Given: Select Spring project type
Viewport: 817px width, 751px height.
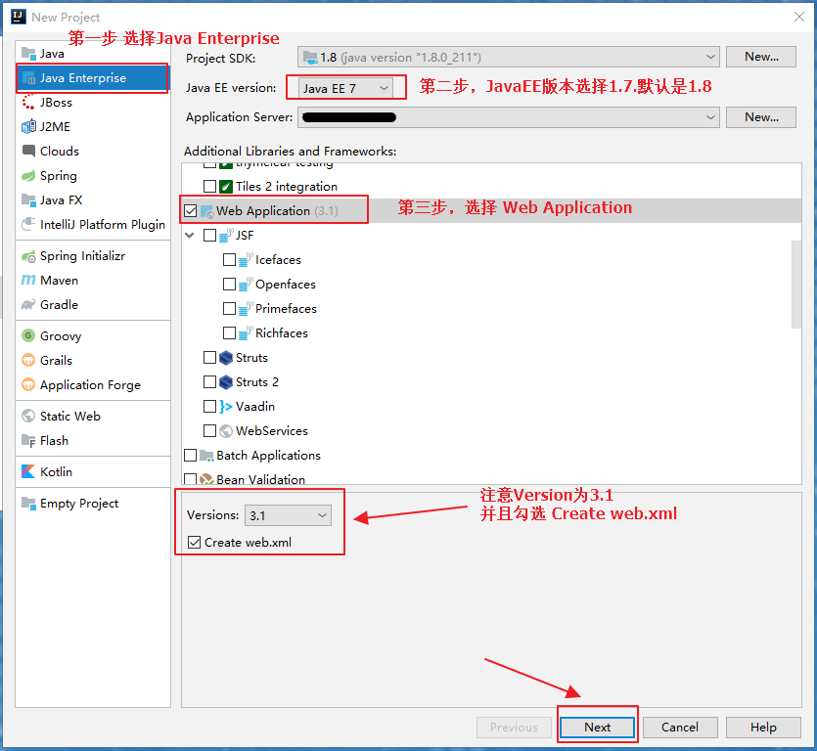Looking at the screenshot, I should (x=93, y=175).
